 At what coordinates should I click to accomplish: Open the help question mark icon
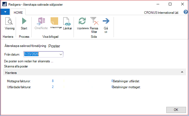[x=186, y=12]
